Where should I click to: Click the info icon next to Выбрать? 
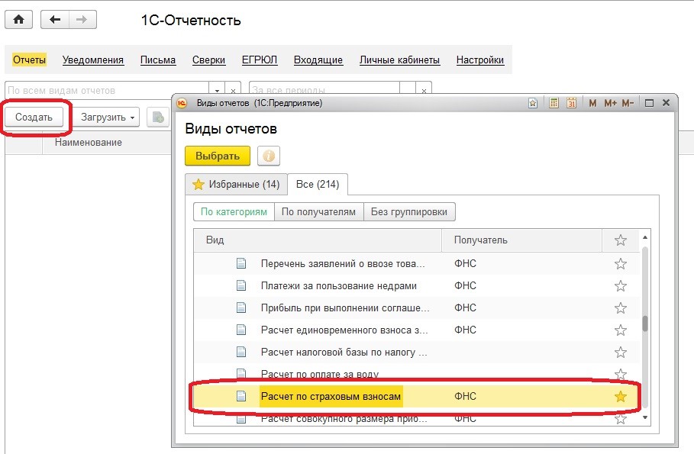coord(269,156)
